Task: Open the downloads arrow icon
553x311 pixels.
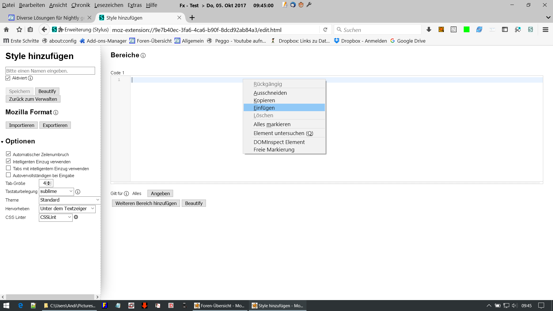Action: pyautogui.click(x=429, y=30)
